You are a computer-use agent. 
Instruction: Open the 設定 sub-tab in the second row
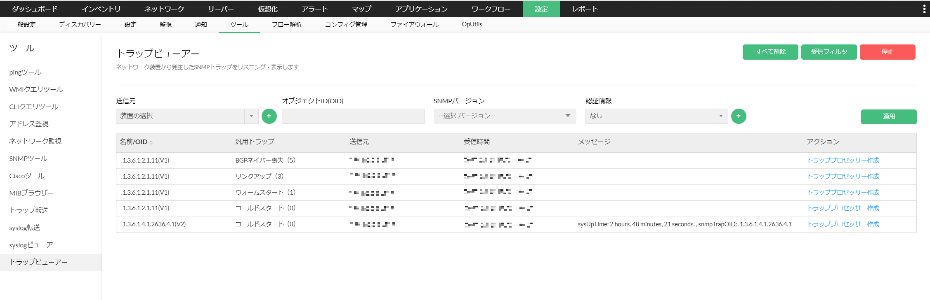130,25
